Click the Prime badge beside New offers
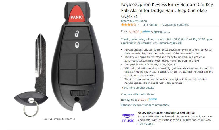 152,99
